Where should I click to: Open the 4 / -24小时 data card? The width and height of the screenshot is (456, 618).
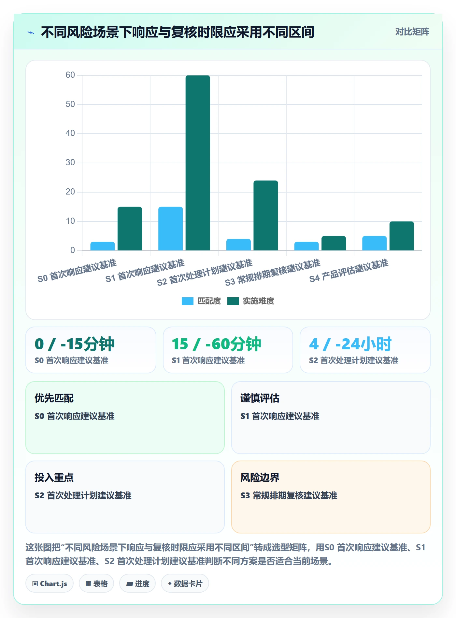[365, 350]
